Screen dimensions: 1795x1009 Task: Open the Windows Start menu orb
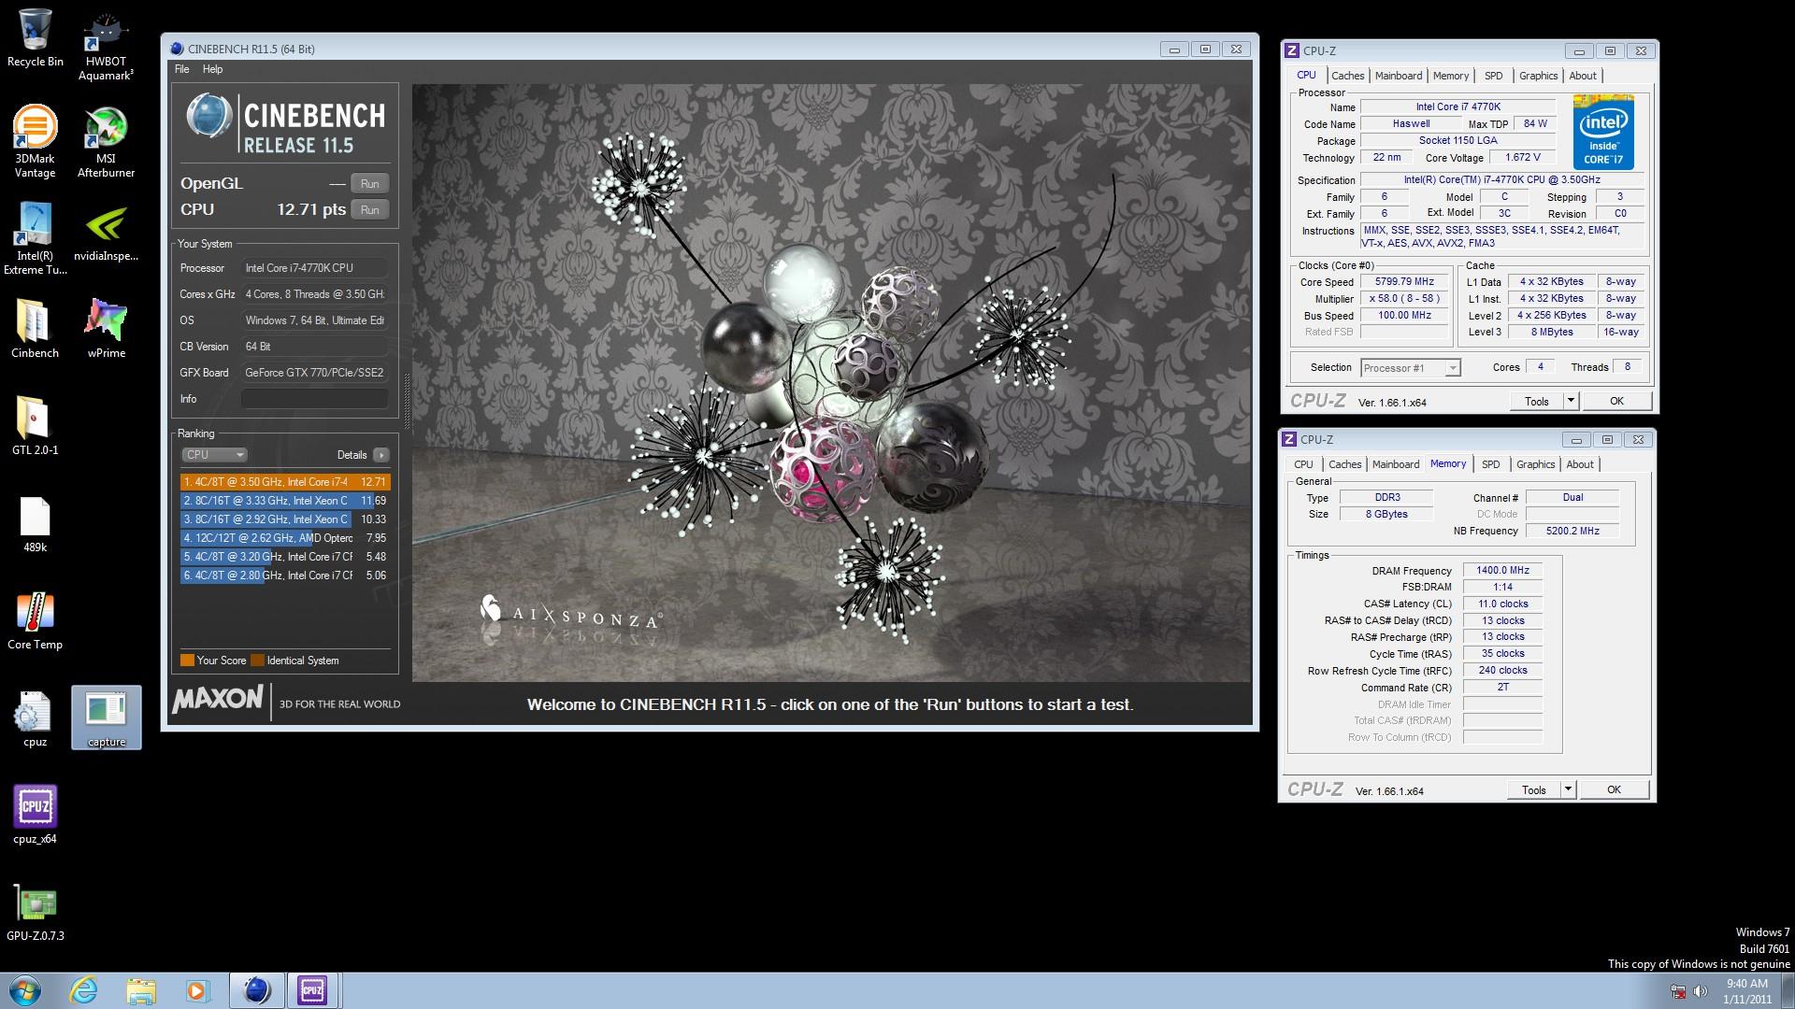(25, 989)
